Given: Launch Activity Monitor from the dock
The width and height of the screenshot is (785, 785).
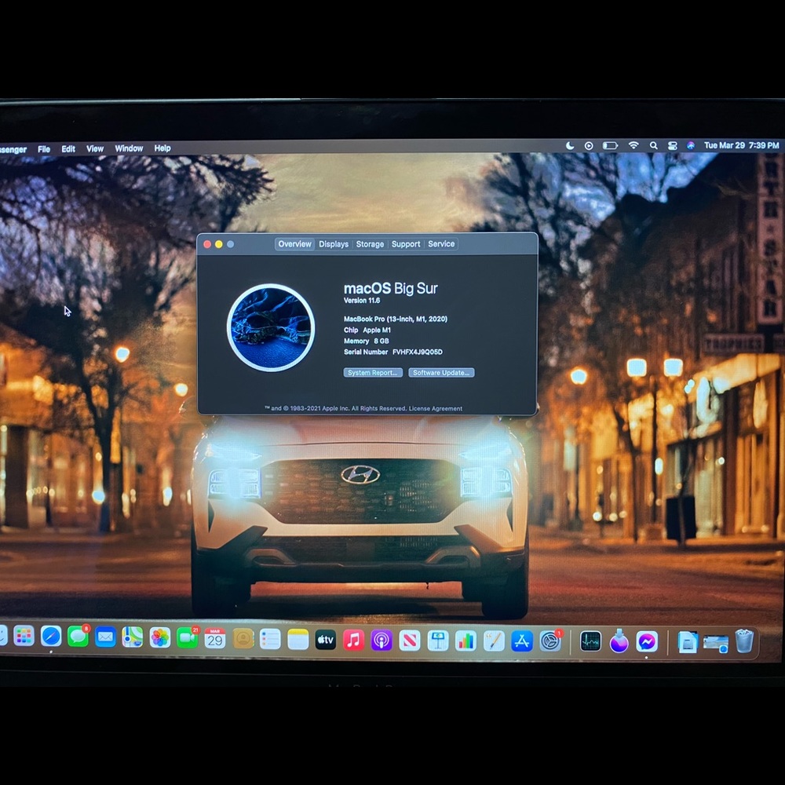Looking at the screenshot, I should tap(590, 641).
